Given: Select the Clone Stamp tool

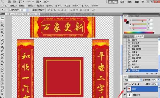Looking at the screenshot, I should point(2,47).
